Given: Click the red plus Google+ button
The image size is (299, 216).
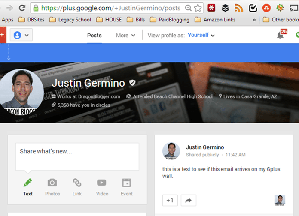Looking at the screenshot, I should (3, 35).
